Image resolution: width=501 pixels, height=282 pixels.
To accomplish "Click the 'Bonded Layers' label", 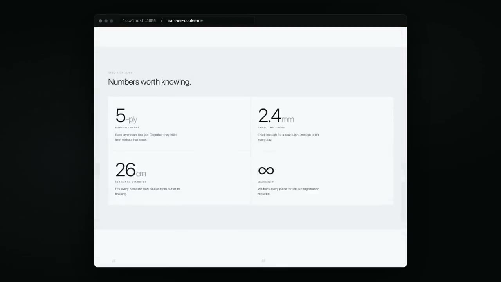I will point(127,127).
